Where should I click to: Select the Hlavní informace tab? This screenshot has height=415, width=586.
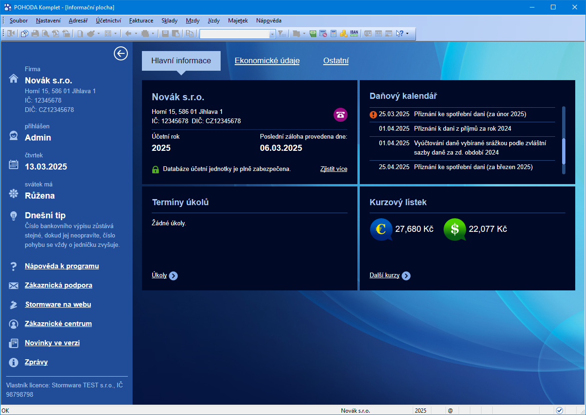[181, 61]
